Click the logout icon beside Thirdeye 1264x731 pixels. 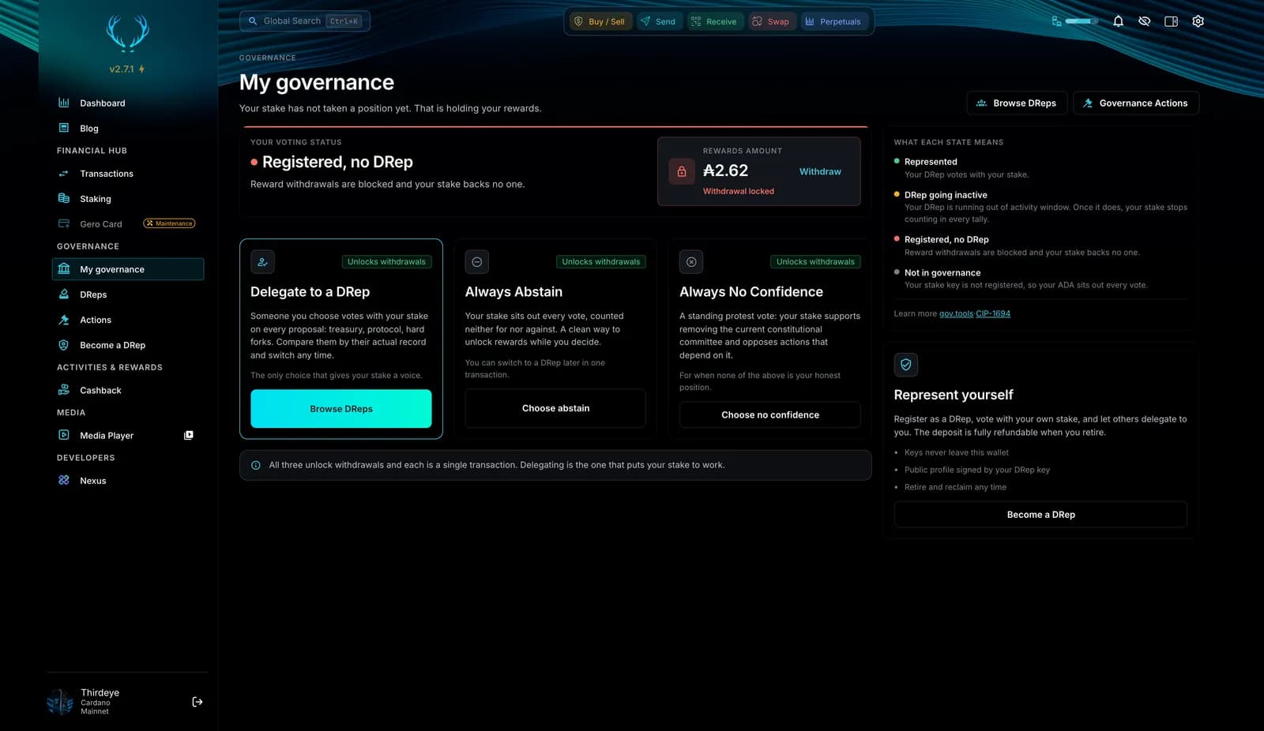pyautogui.click(x=197, y=702)
